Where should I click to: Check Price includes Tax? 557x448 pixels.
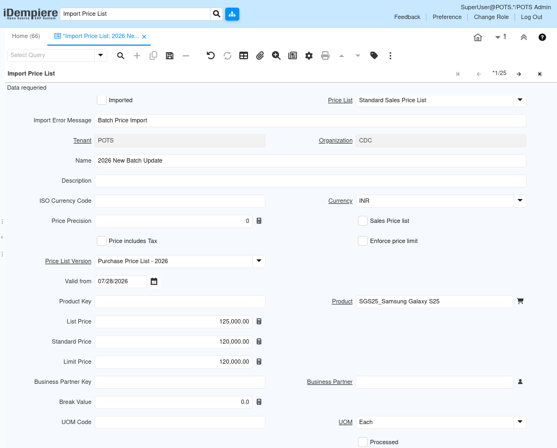click(102, 241)
